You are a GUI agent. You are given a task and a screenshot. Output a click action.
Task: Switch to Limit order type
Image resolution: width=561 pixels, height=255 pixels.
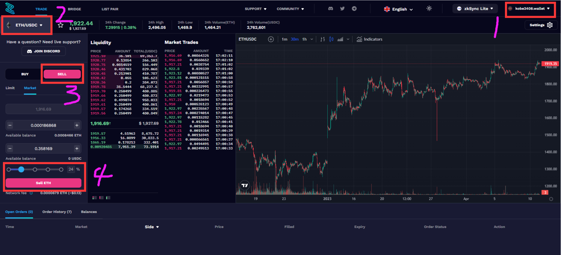coord(10,88)
